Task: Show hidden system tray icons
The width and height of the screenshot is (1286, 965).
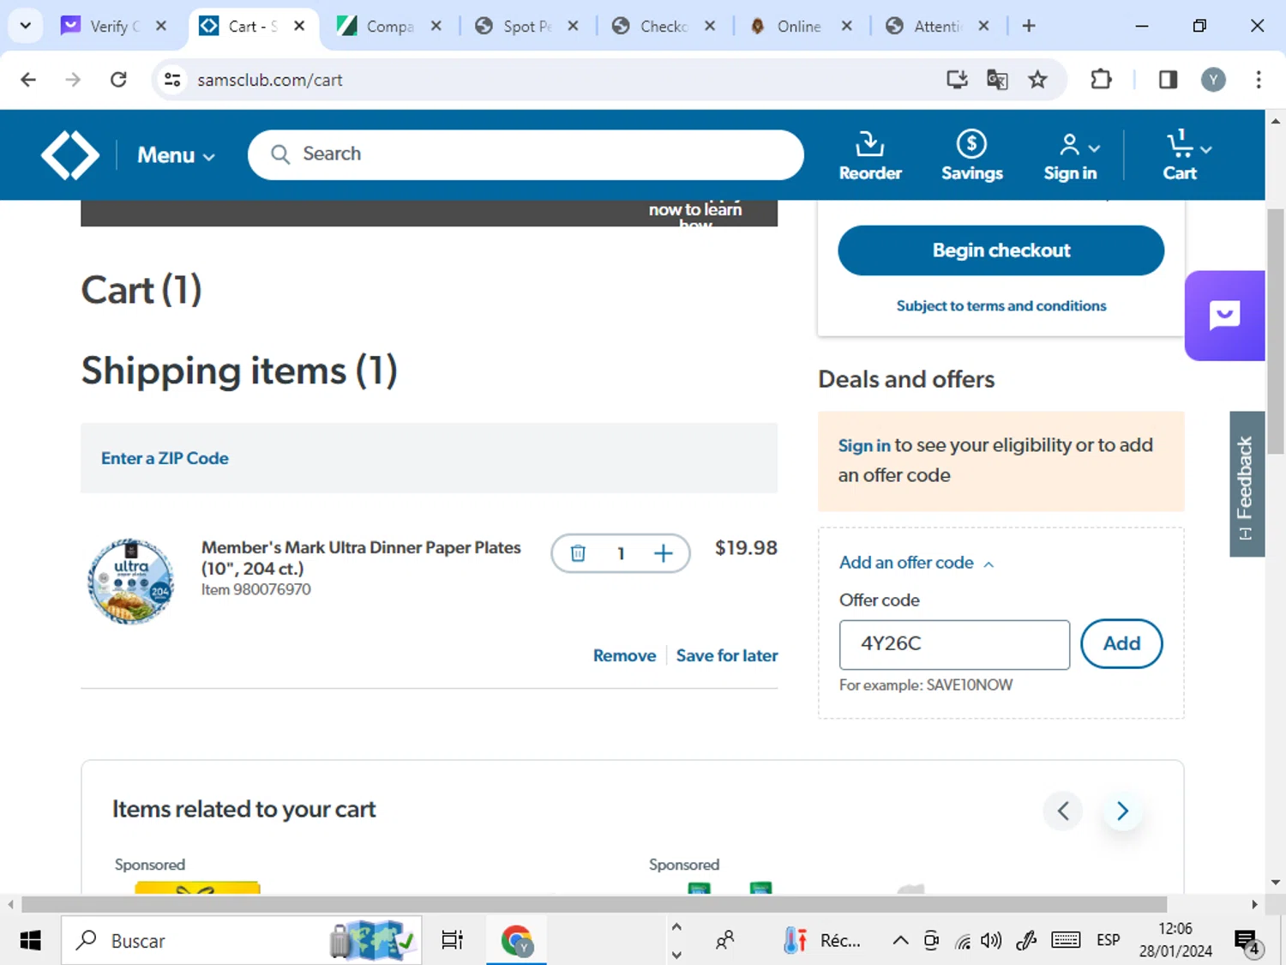Action: point(900,940)
